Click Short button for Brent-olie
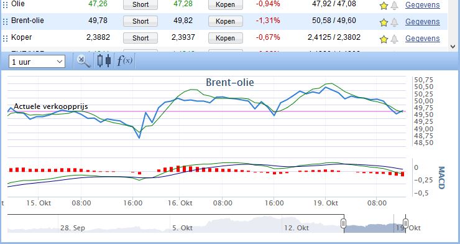Viewport: 460px width, 244px height. pos(140,21)
